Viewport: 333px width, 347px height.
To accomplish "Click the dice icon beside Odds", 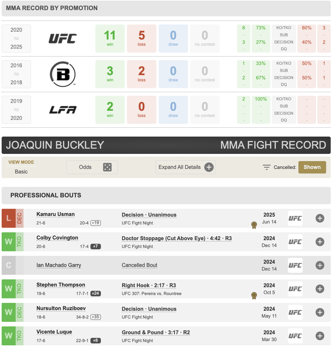I will click(107, 167).
